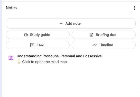Image resolution: width=140 pixels, height=97 pixels.
Task: Click the purple mind map icon
Action: 11,58
